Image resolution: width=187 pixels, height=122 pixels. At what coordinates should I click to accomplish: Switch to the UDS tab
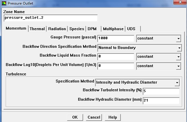coord(131,29)
